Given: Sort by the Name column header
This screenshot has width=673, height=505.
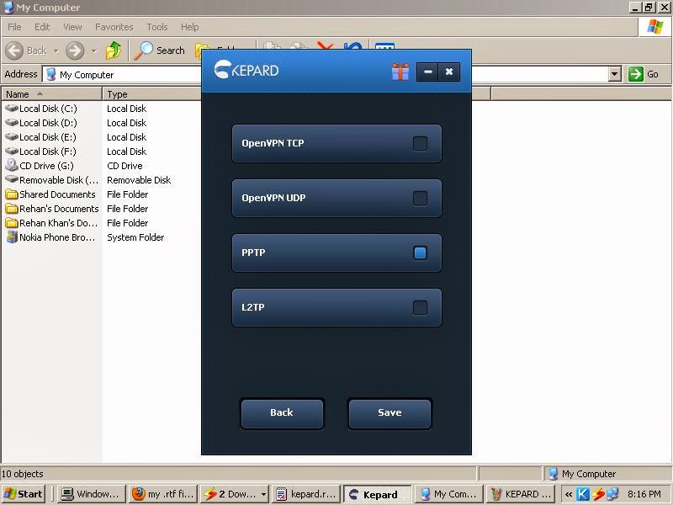Looking at the screenshot, I should (x=51, y=94).
